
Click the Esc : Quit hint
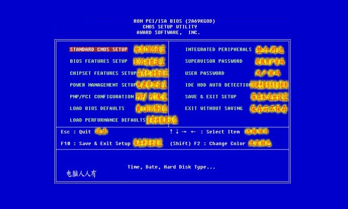76,132
